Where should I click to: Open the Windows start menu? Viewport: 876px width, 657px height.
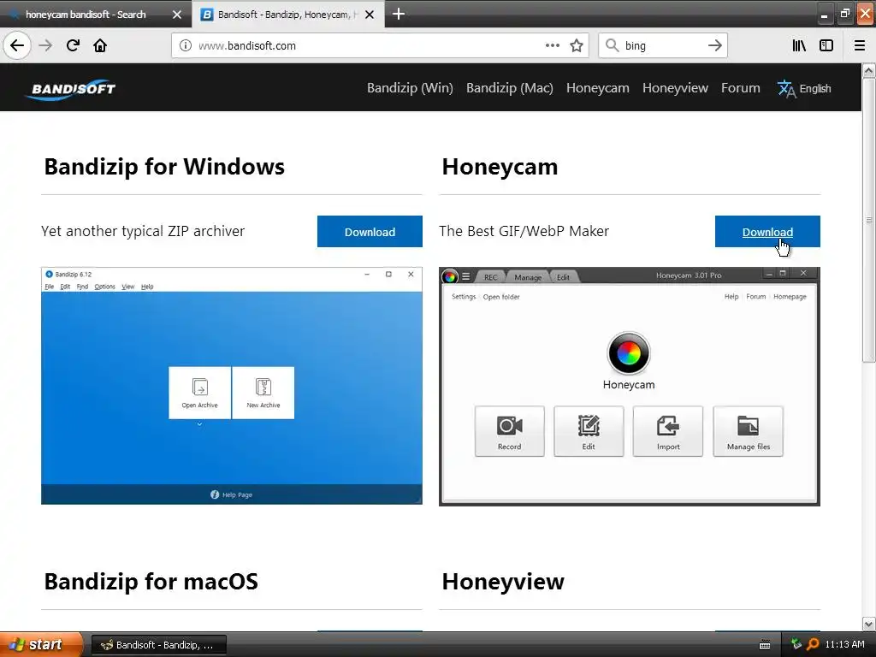click(41, 644)
